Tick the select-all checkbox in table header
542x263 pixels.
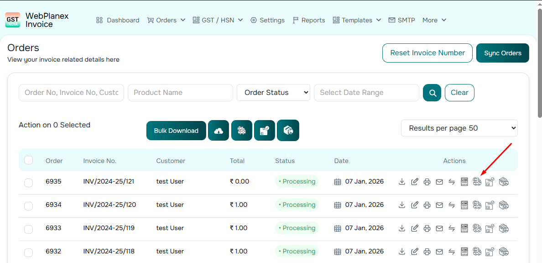[28, 160]
